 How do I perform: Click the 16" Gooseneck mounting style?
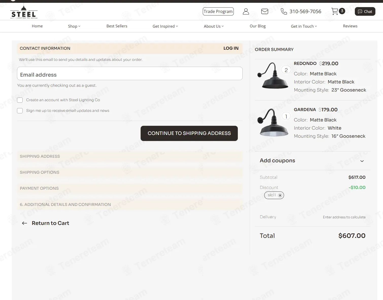(x=348, y=136)
